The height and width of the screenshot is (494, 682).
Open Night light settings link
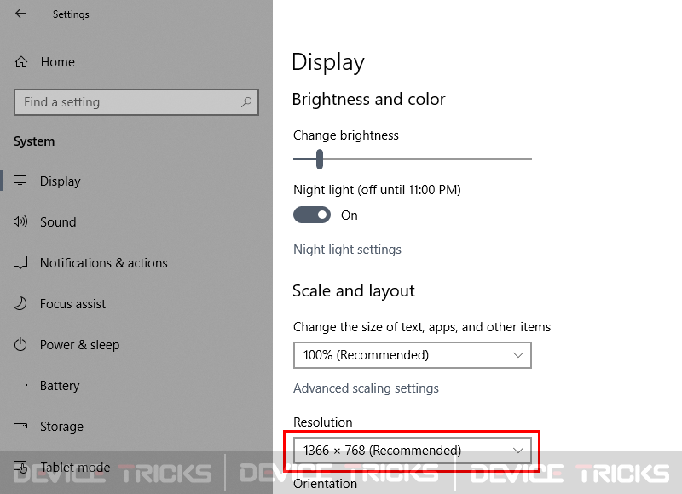tap(347, 250)
